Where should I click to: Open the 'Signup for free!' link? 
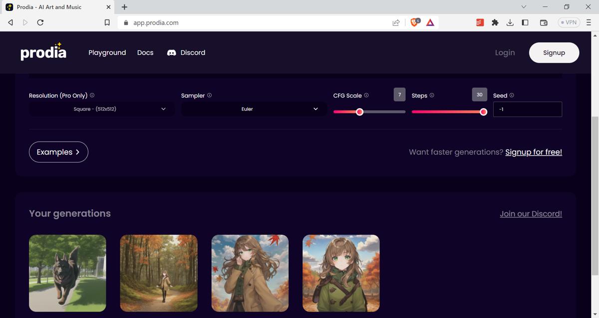[x=533, y=152]
